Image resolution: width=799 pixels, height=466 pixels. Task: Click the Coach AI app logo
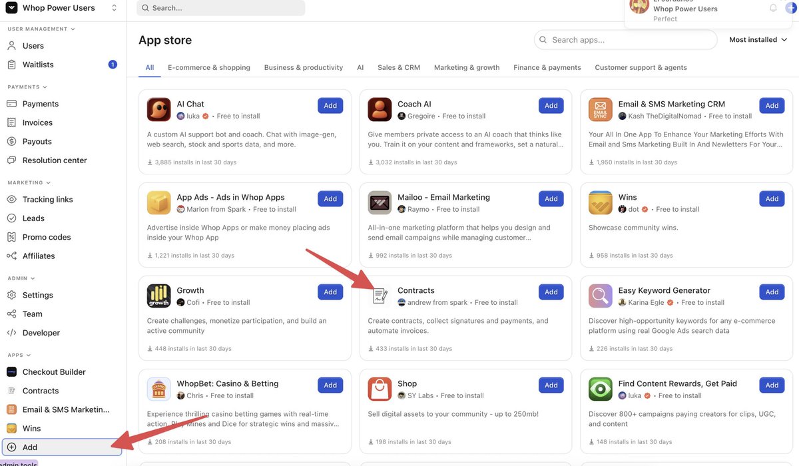(380, 110)
